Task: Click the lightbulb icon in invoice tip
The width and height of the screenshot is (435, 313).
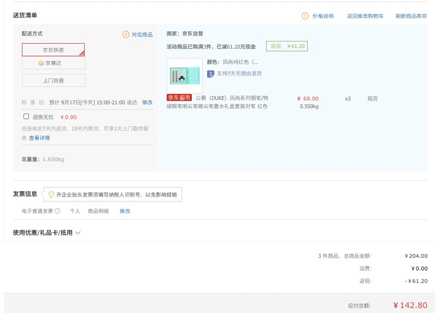Action: point(51,194)
